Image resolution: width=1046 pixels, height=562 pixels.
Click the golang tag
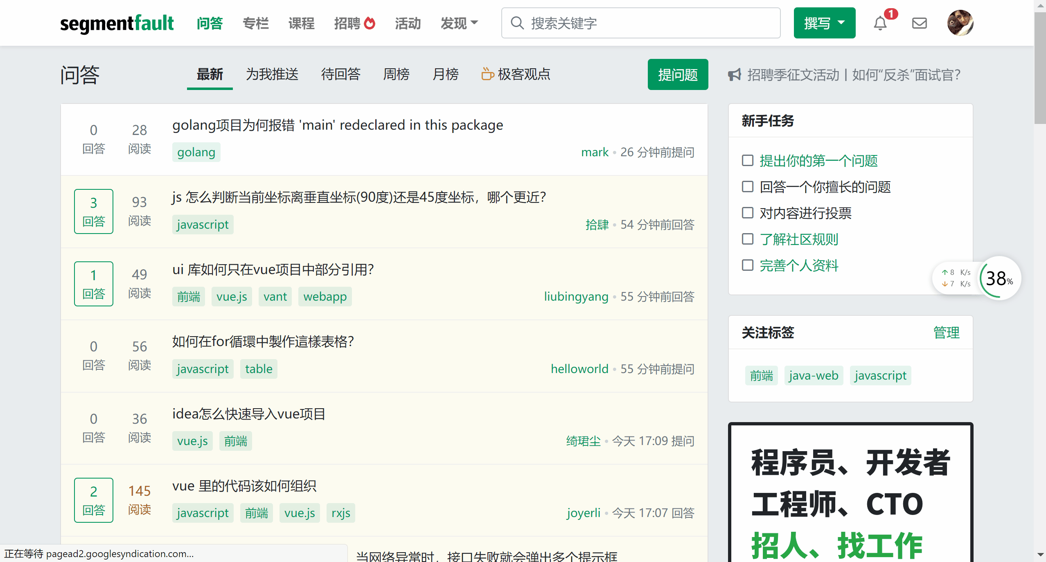tap(196, 152)
